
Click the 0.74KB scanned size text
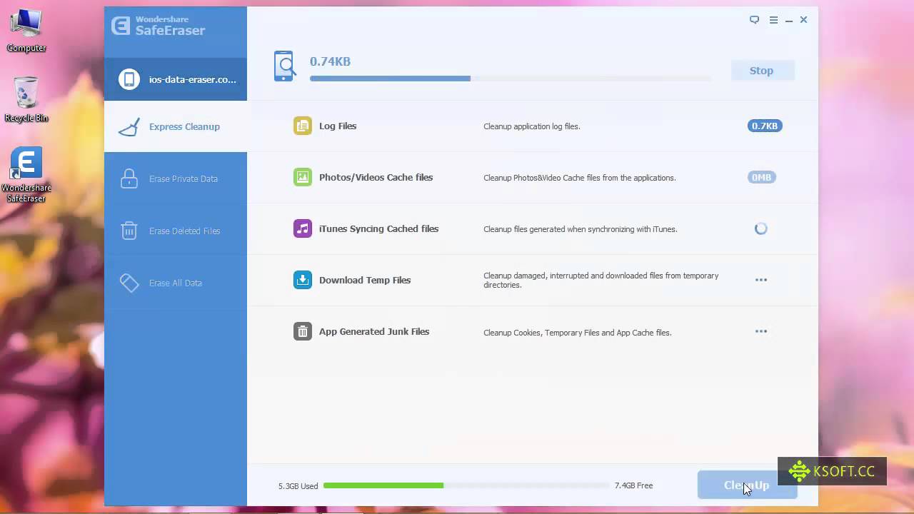pyautogui.click(x=330, y=61)
